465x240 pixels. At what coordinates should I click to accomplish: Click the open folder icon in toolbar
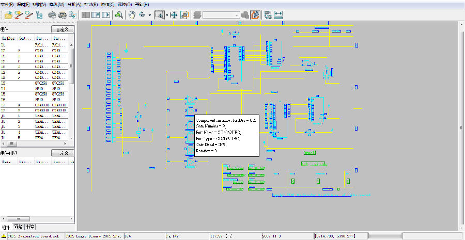coord(8,15)
